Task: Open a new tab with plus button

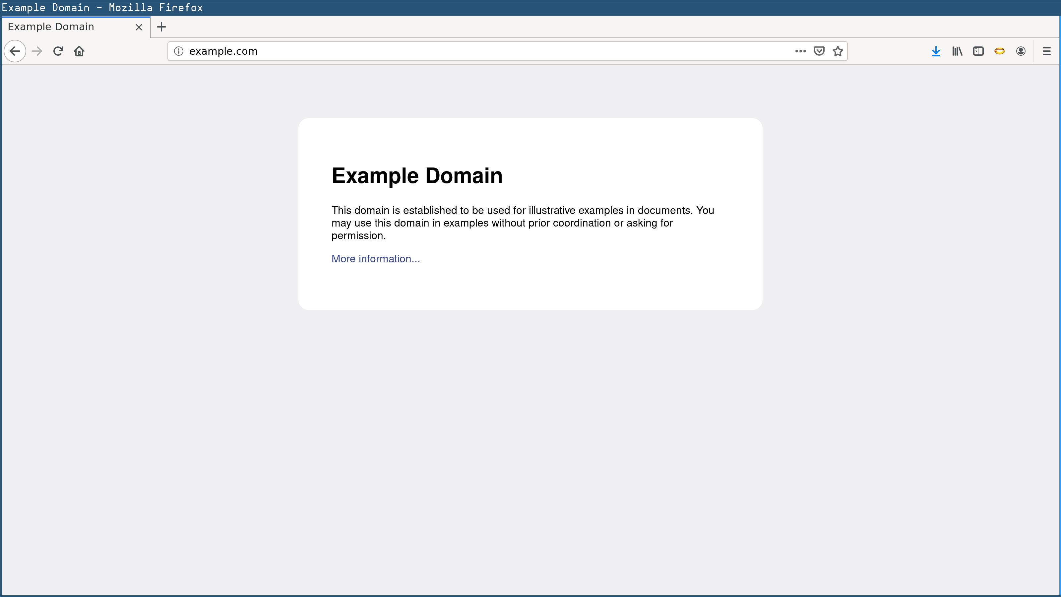Action: pyautogui.click(x=161, y=27)
